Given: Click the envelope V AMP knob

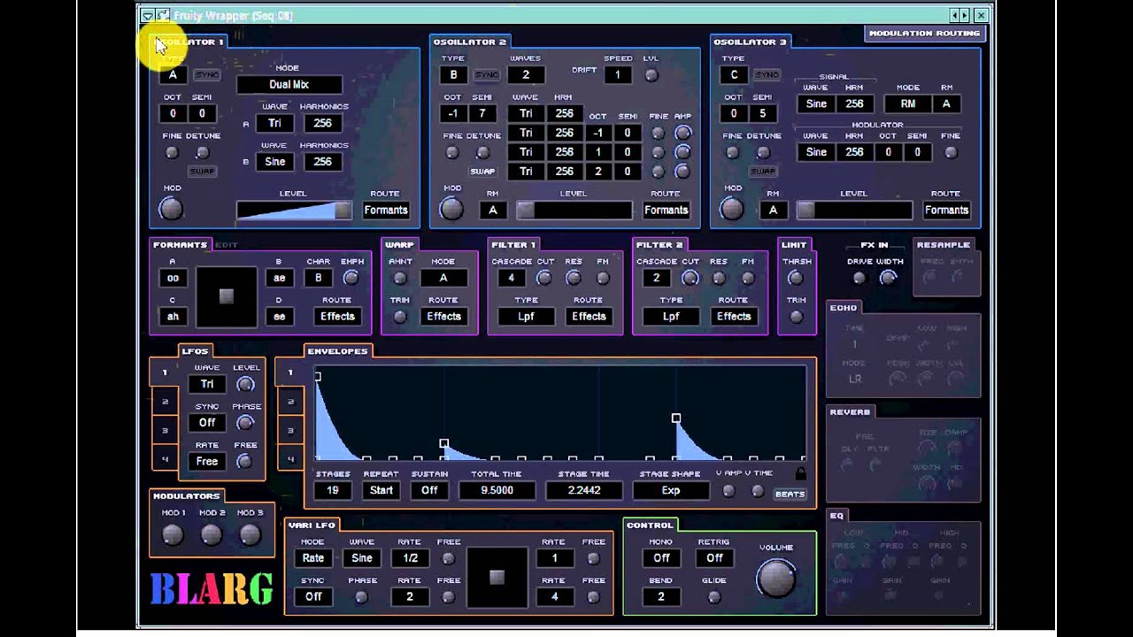Looking at the screenshot, I should (x=728, y=491).
